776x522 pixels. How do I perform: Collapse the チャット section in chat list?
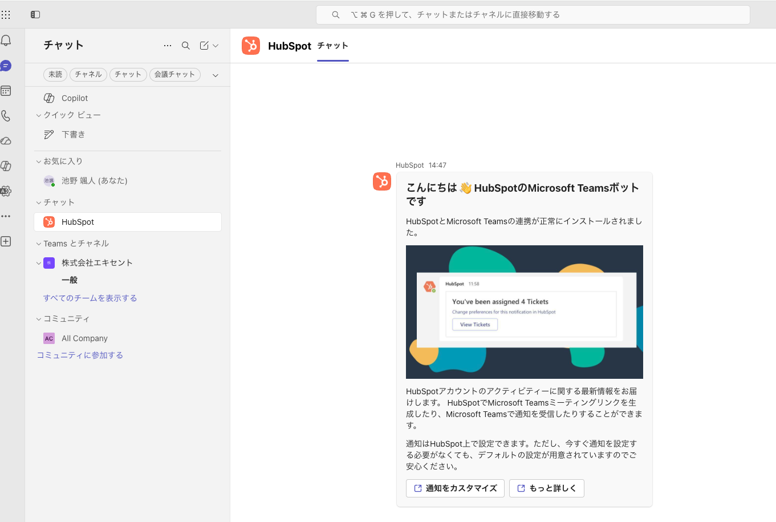tap(39, 203)
